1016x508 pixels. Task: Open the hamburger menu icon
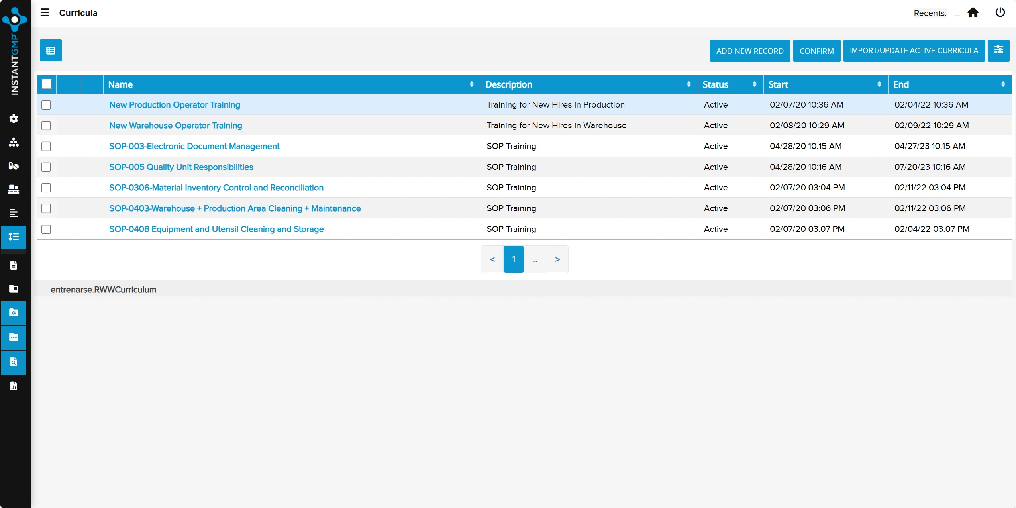click(x=45, y=12)
